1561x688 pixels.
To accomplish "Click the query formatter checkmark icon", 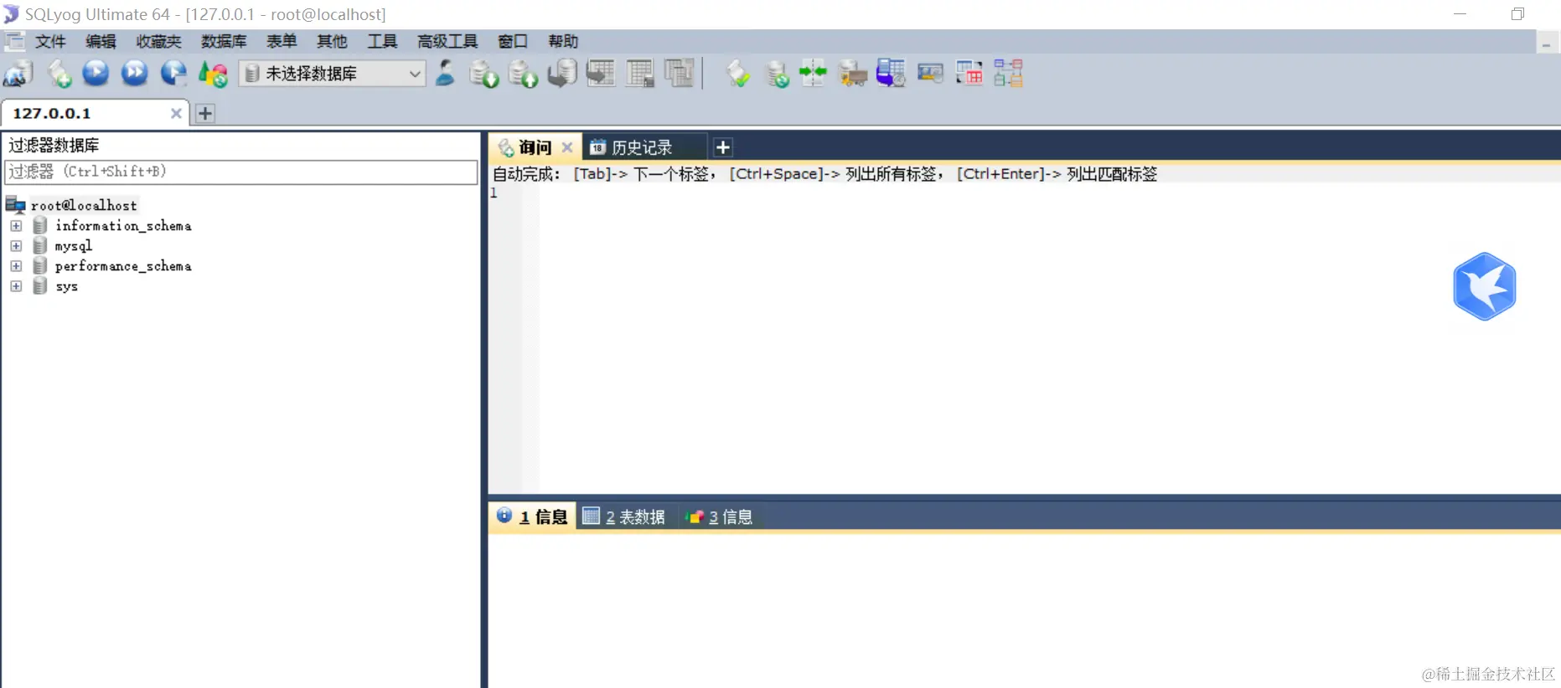I will tap(737, 74).
